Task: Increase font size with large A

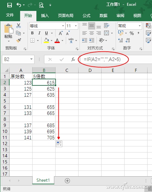Action: point(61,33)
